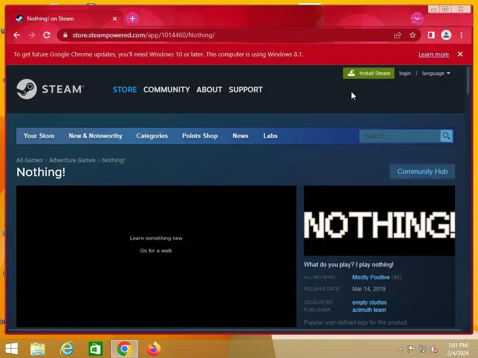This screenshot has height=358, width=478.
Task: Open Chrome three-dot menu
Action: [x=461, y=35]
